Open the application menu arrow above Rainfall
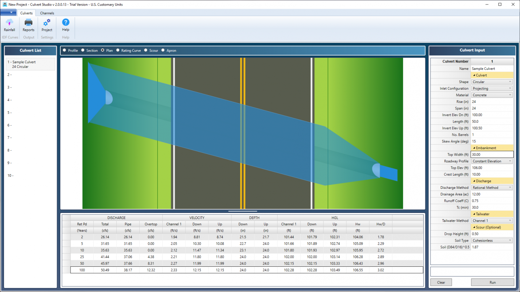Image resolution: width=520 pixels, height=292 pixels. (x=9, y=12)
